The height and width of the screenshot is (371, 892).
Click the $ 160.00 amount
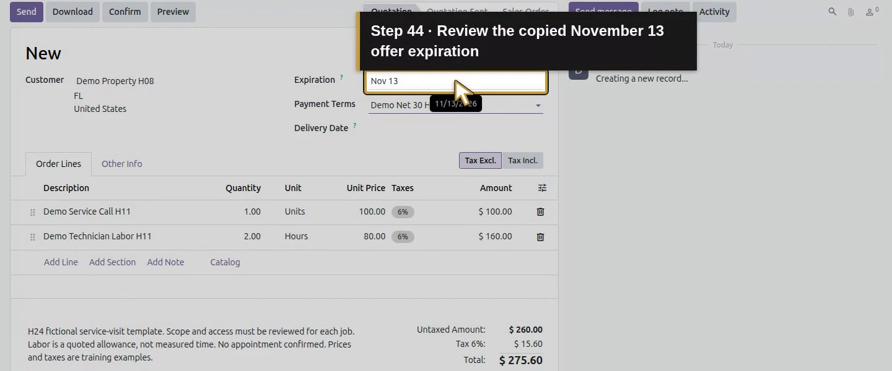click(496, 236)
